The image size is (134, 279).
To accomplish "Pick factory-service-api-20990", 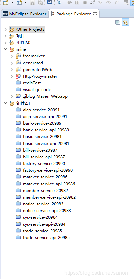I will point(48,170).
